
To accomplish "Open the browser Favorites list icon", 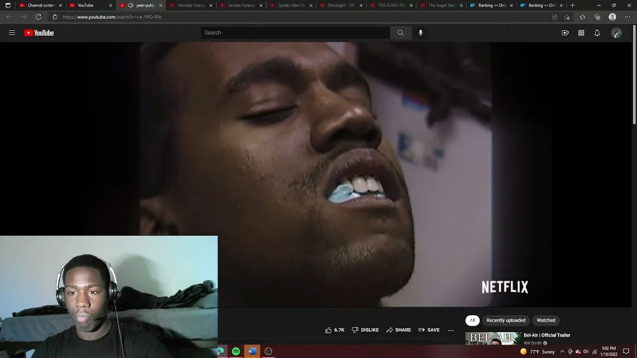I will (x=582, y=17).
